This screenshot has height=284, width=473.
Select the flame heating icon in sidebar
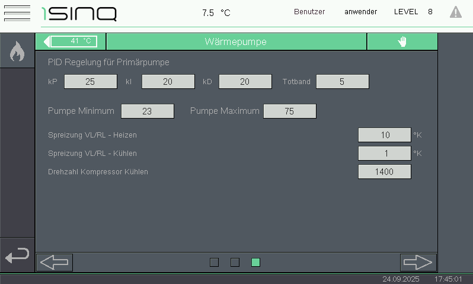17,52
